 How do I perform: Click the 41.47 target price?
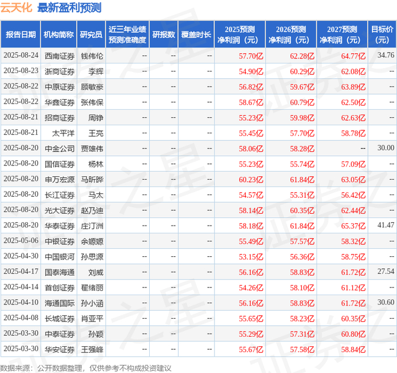[x=386, y=225]
